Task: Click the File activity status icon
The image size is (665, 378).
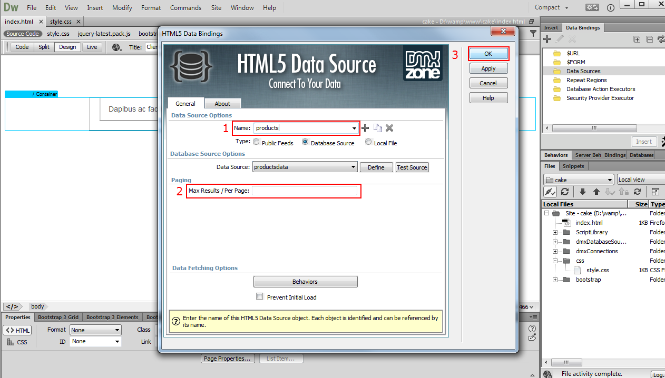Action: (x=547, y=374)
